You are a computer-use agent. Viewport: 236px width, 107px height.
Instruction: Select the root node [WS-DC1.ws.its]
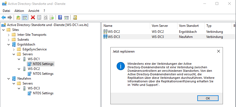(x=48, y=25)
